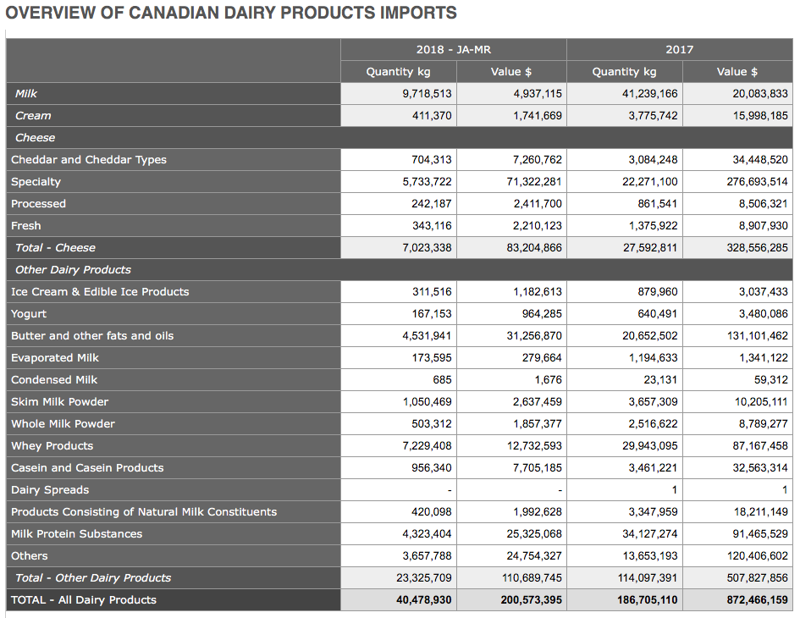Click the 2018 - JA-MR column header
800x618 pixels.
(453, 49)
